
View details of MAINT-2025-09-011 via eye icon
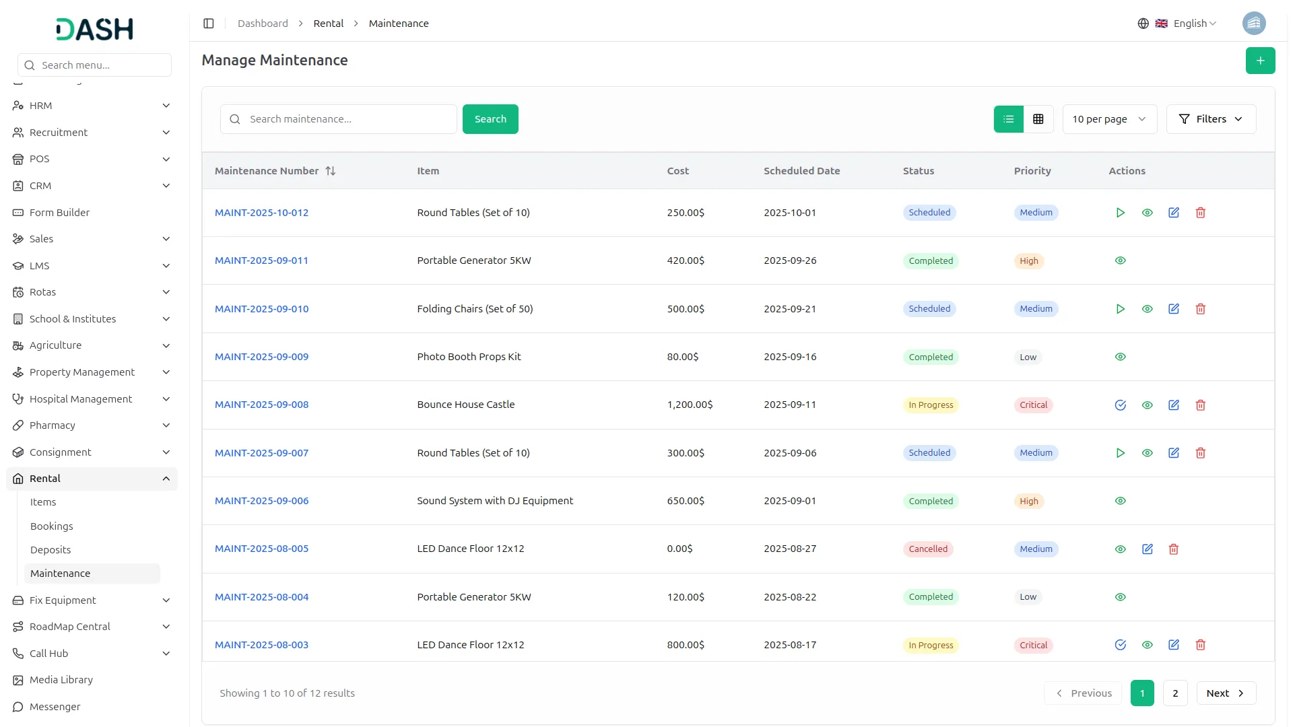tap(1120, 261)
